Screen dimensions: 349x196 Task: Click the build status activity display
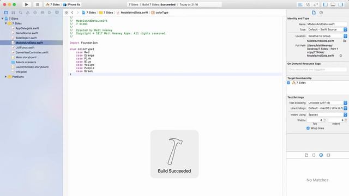[174, 4]
